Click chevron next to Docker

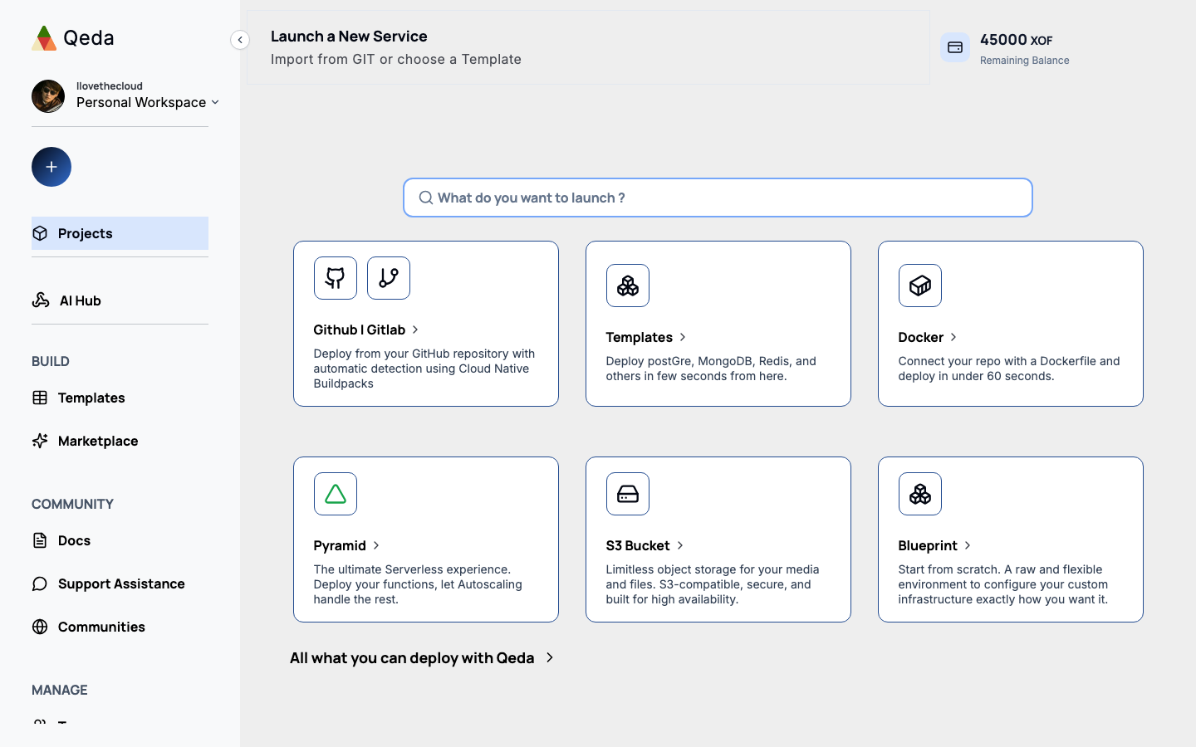tap(953, 337)
